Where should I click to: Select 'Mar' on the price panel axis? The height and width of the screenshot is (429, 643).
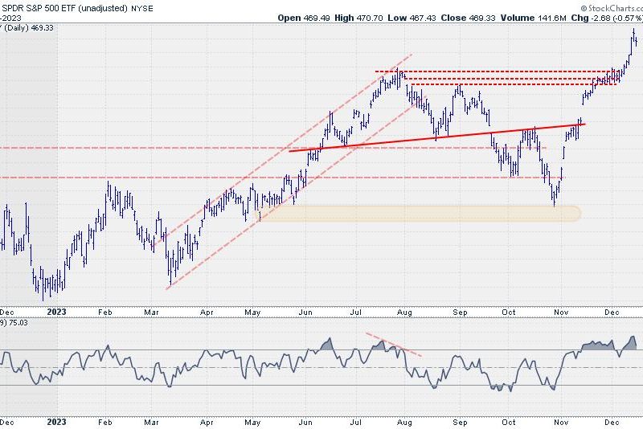click(151, 313)
